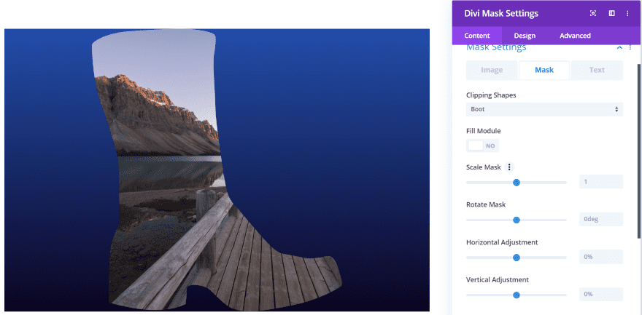Click the expand modal fullscreen icon
The height and width of the screenshot is (315, 642).
coord(593,14)
